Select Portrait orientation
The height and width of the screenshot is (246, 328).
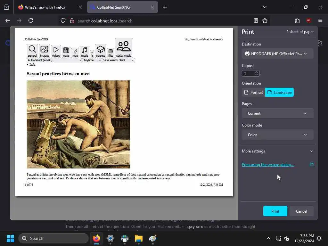[254, 93]
